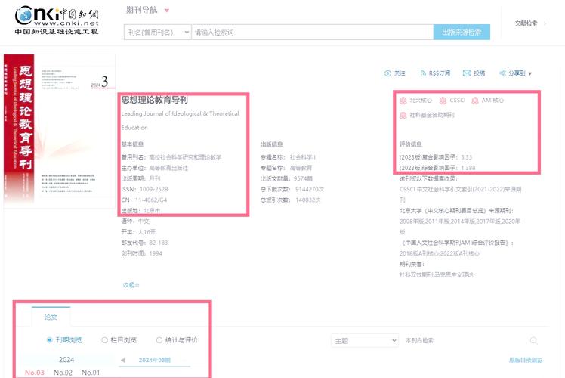Screen dimensions: 565x378
Task: Click the RSS订阅 feed icon
Action: [x=424, y=73]
